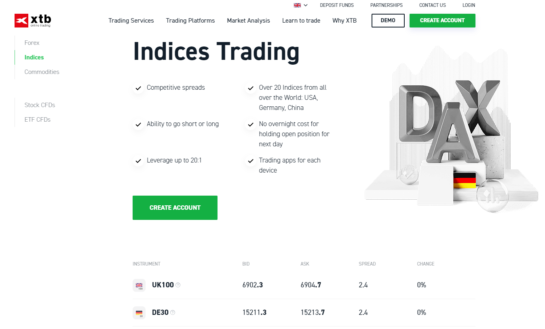Click the magnifier icon on the DAX illustration
Image resolution: width=545 pixels, height=329 pixels.
pyautogui.click(x=492, y=195)
